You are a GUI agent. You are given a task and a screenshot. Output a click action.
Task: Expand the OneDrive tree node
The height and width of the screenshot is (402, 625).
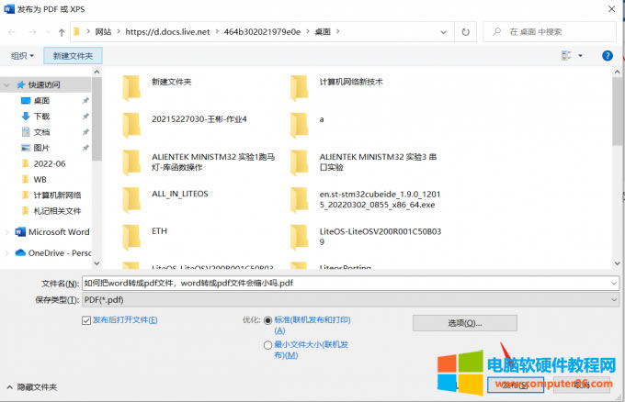8,252
